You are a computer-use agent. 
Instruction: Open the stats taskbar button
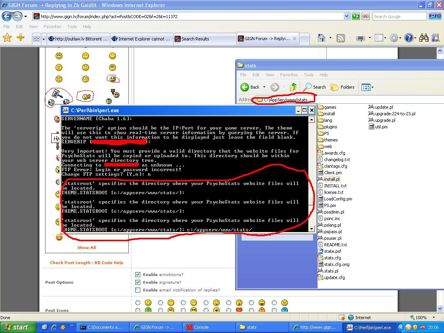click(x=262, y=327)
